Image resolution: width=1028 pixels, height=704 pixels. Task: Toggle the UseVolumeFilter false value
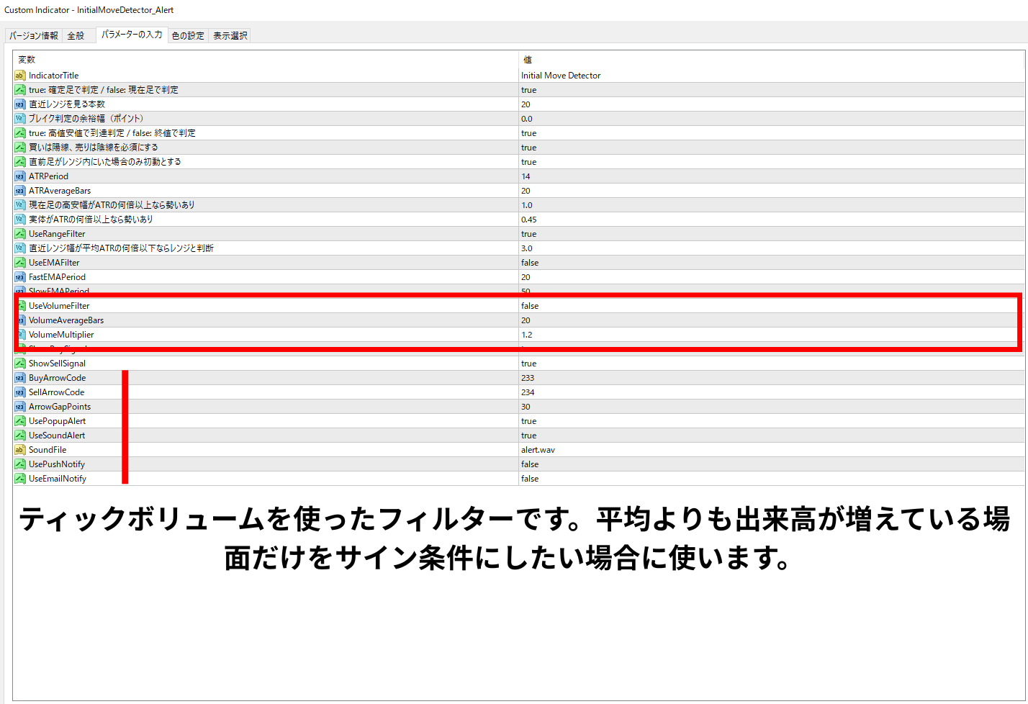coord(530,306)
